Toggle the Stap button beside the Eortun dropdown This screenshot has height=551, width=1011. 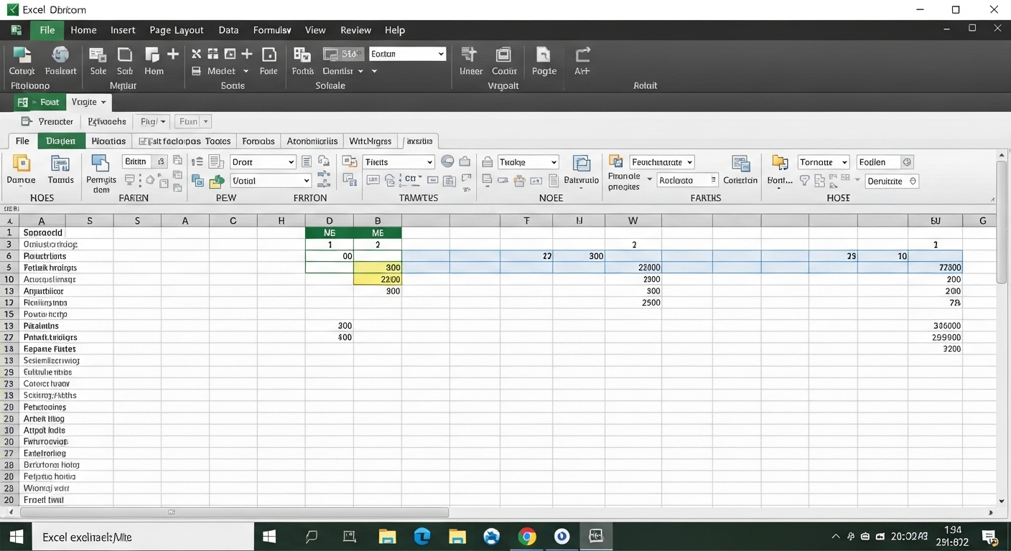coord(345,53)
